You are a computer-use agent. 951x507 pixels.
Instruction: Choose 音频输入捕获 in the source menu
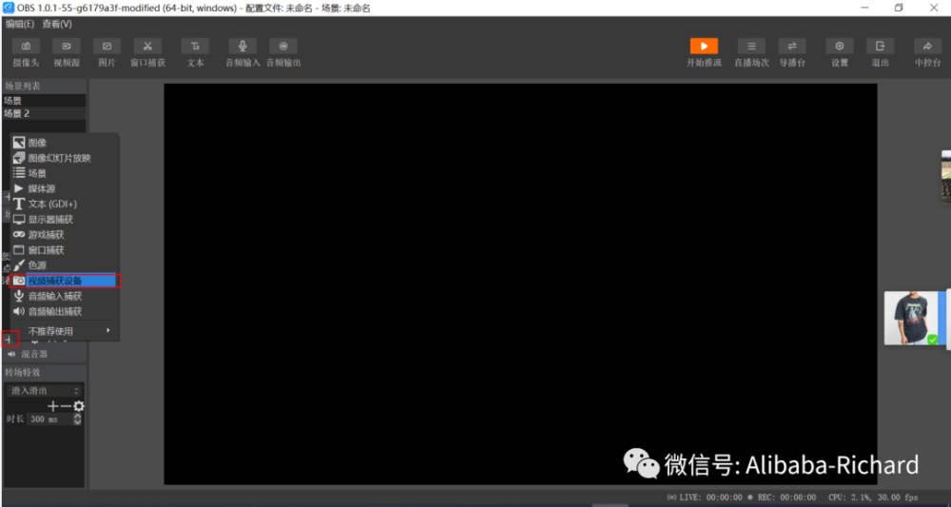pyautogui.click(x=65, y=296)
